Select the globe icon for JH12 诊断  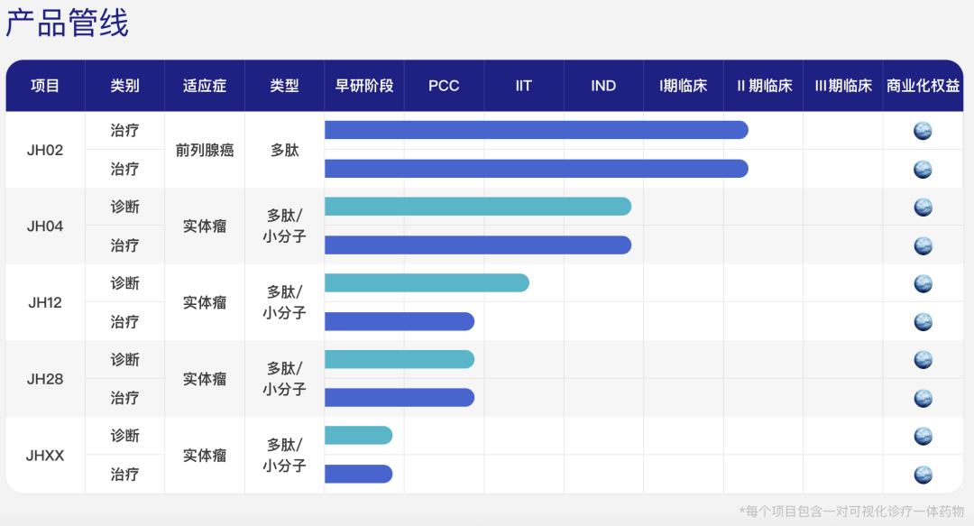(x=923, y=283)
